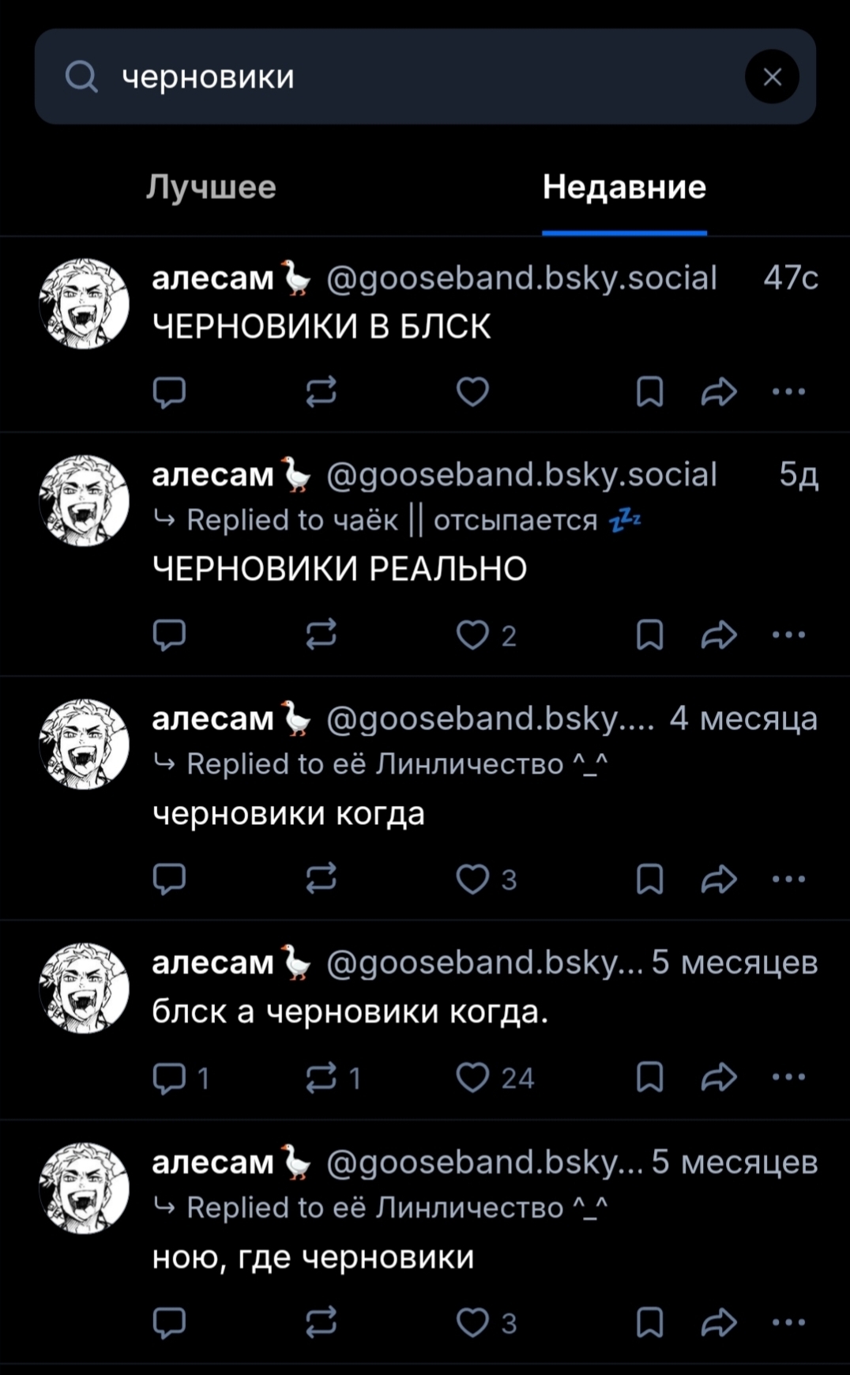
Task: Open more options for "ЧЕРНОВИКИ РЕАЛЬНО" post
Action: (788, 635)
